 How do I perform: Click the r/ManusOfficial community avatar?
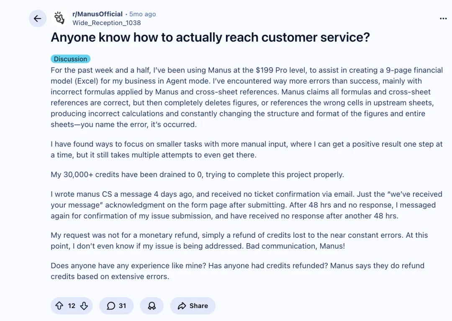point(60,18)
